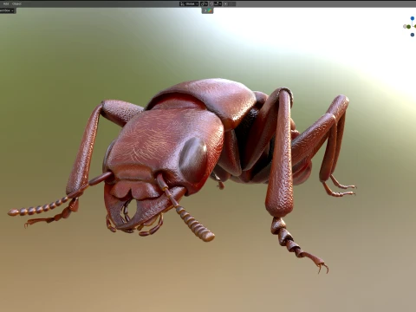The width and height of the screenshot is (416, 312).
Task: Expand the chevron arrow on viewport tab
Action: tap(205, 10)
